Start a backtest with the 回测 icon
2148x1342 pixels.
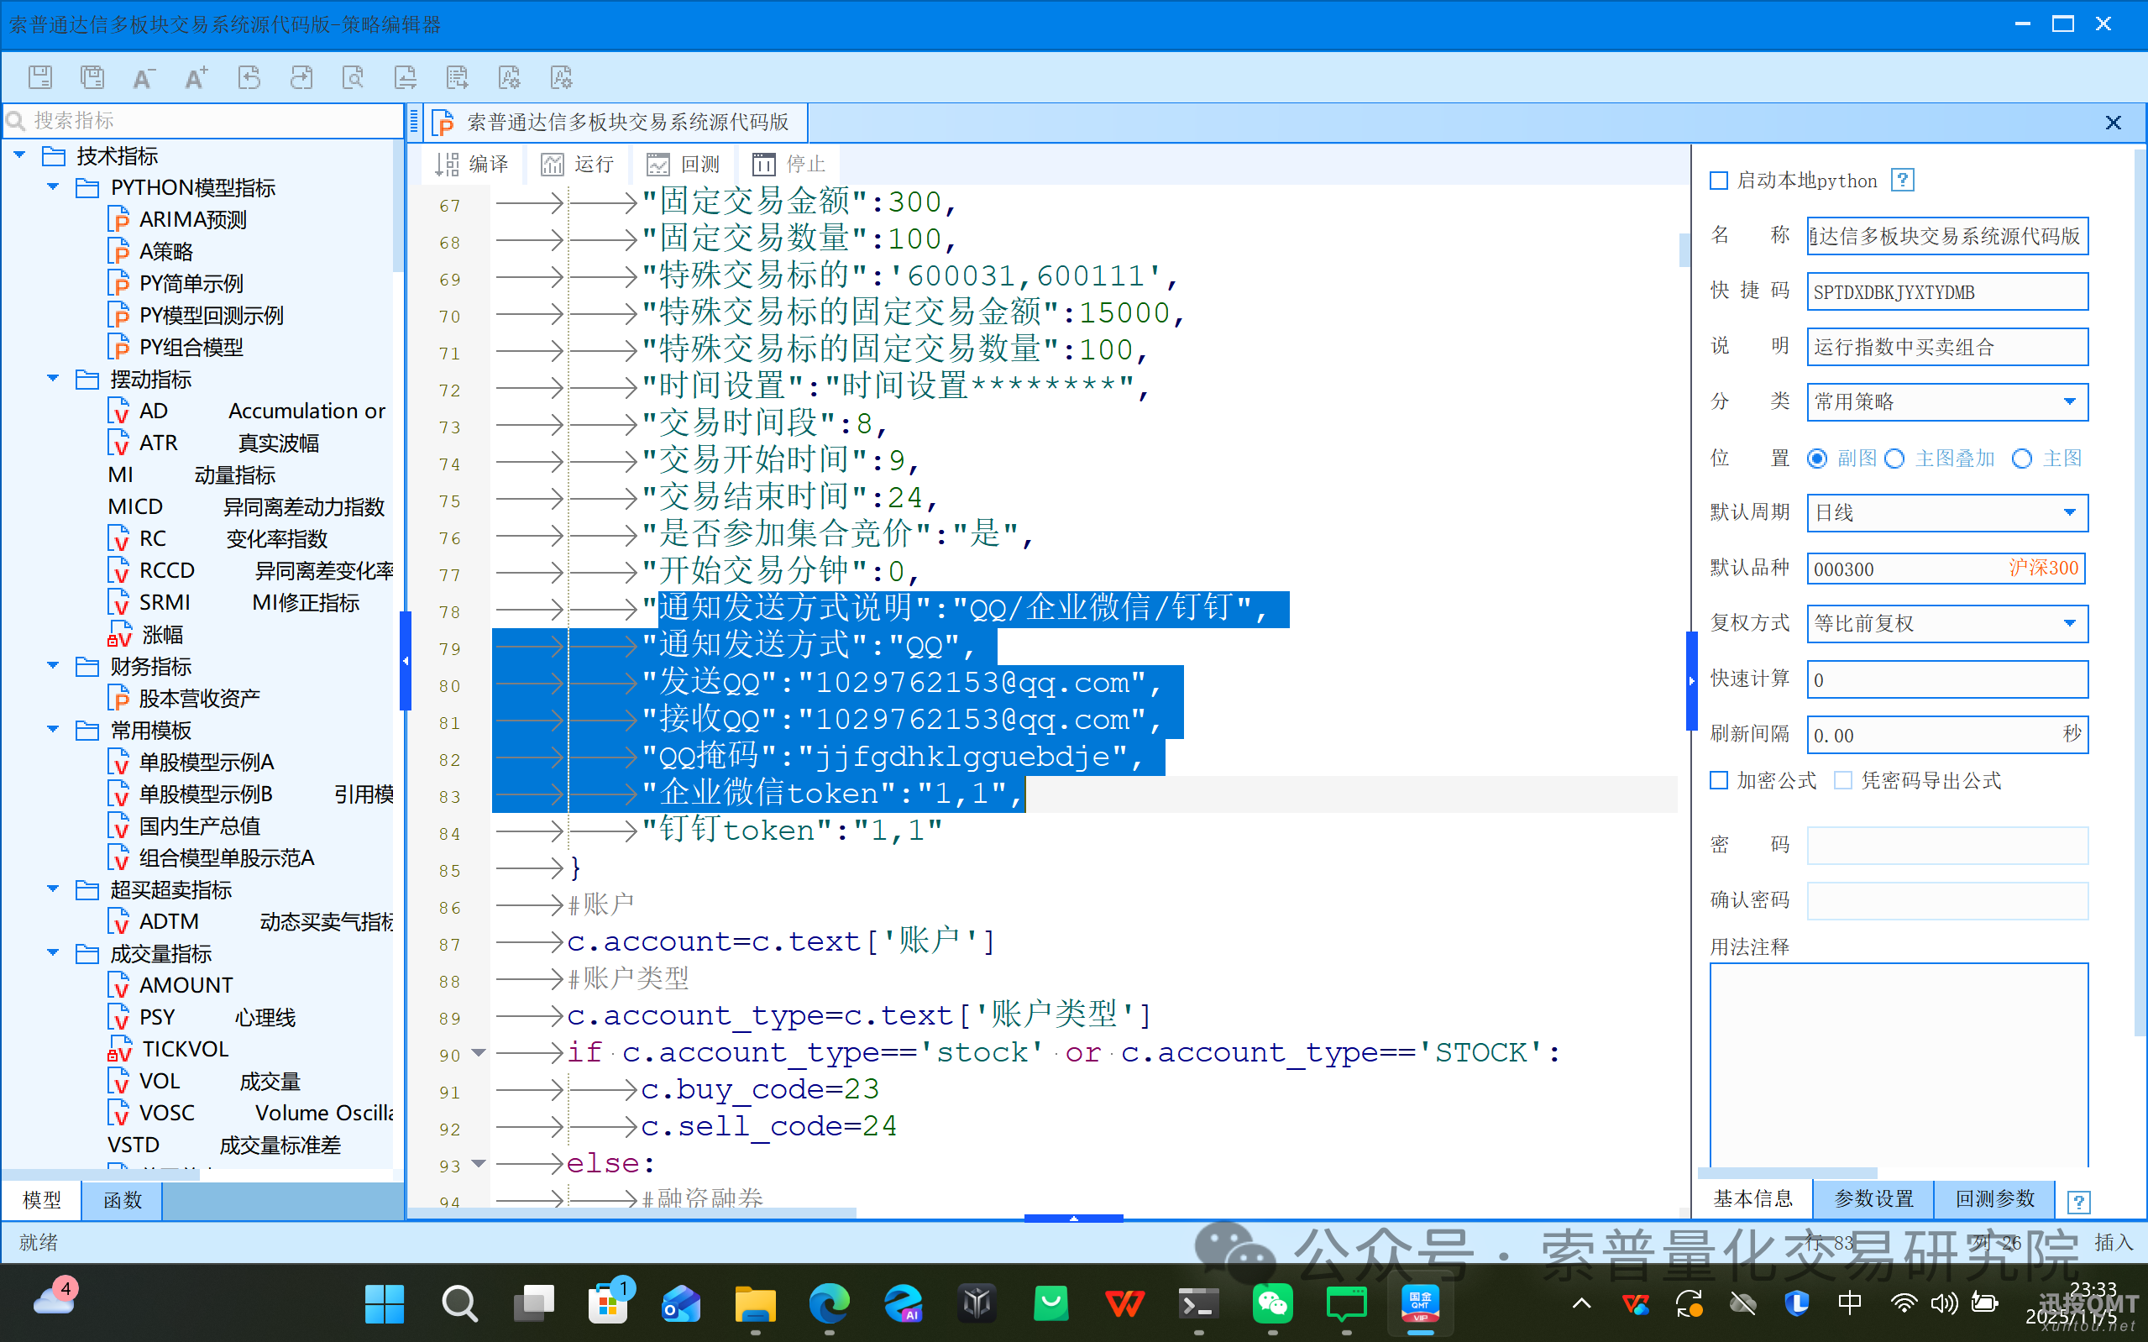684,163
